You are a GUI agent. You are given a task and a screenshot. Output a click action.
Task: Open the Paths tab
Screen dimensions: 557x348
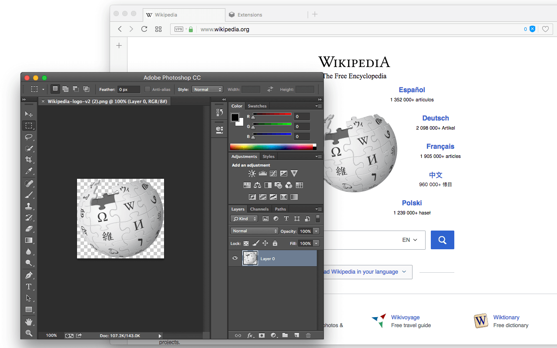(281, 209)
